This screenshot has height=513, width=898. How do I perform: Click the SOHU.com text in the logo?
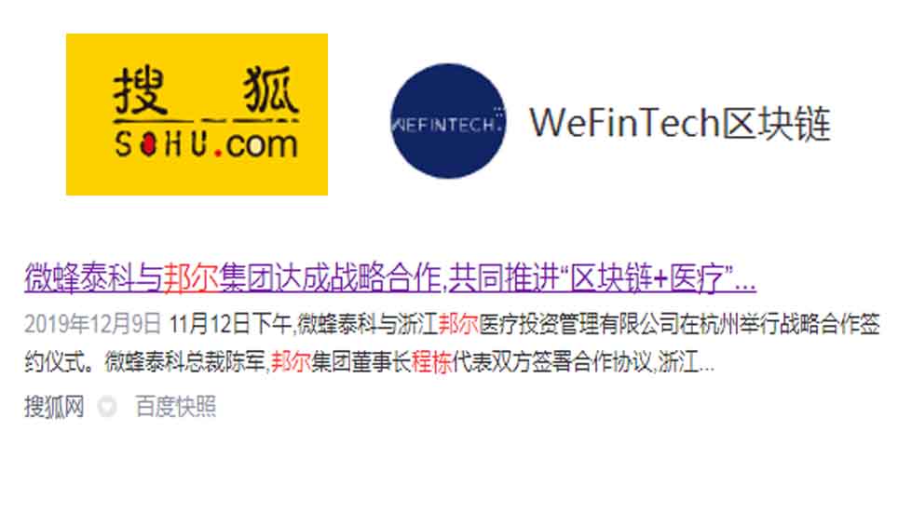tap(206, 143)
